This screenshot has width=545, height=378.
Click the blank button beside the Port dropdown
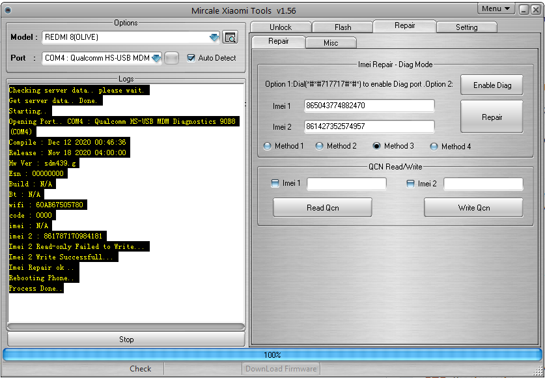point(171,58)
